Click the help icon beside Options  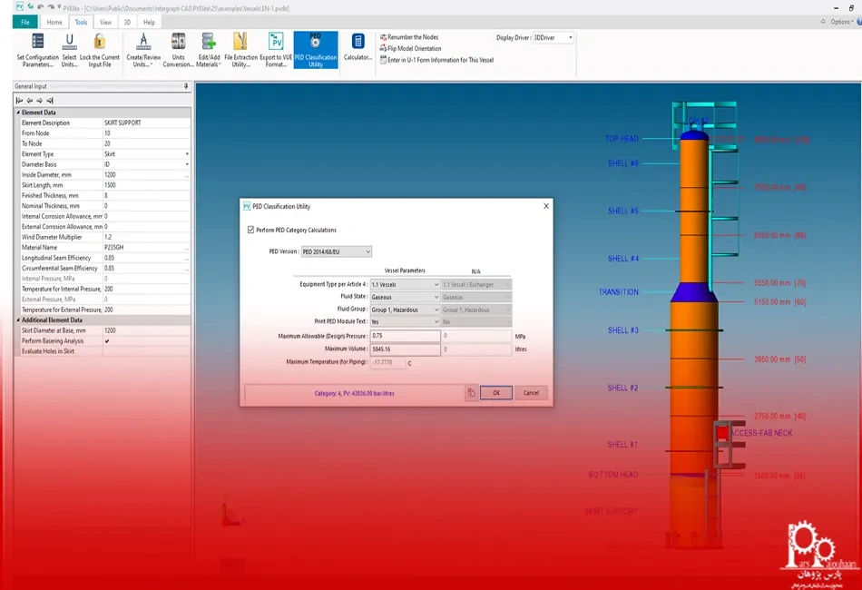859,22
